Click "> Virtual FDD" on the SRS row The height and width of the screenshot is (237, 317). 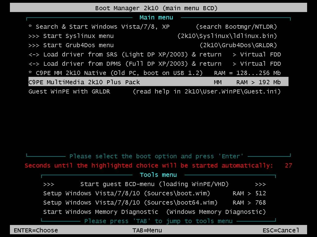(257, 55)
